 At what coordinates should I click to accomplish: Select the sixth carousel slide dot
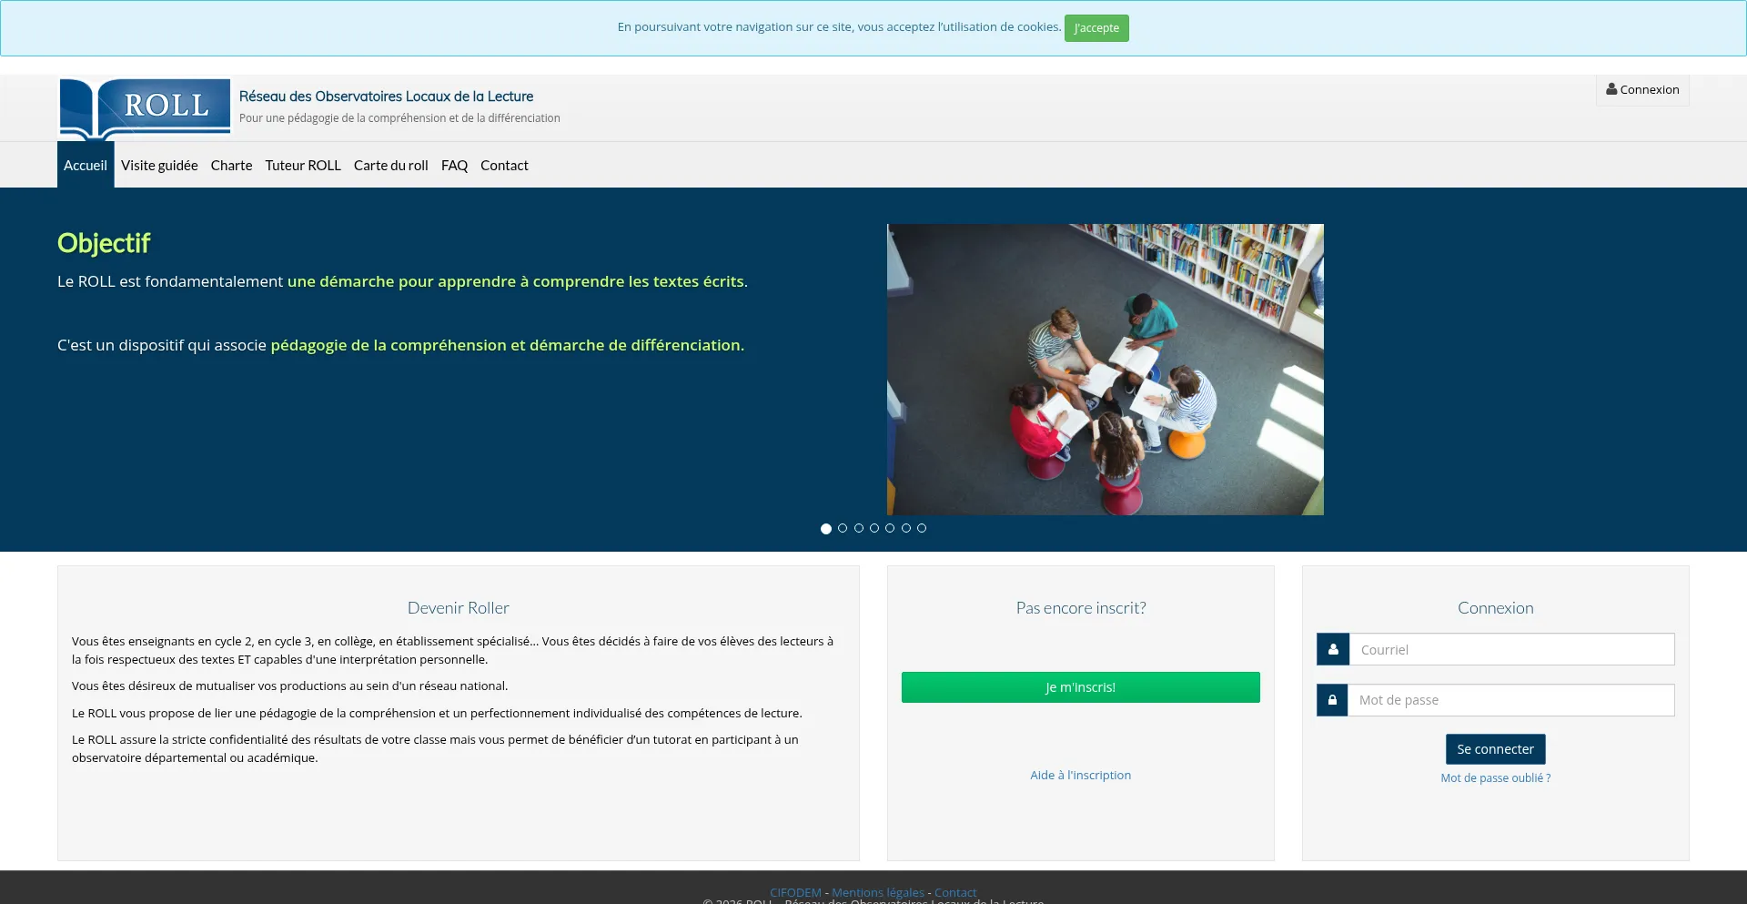906,528
